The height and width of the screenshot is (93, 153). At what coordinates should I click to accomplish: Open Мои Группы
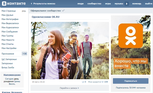[7, 36]
